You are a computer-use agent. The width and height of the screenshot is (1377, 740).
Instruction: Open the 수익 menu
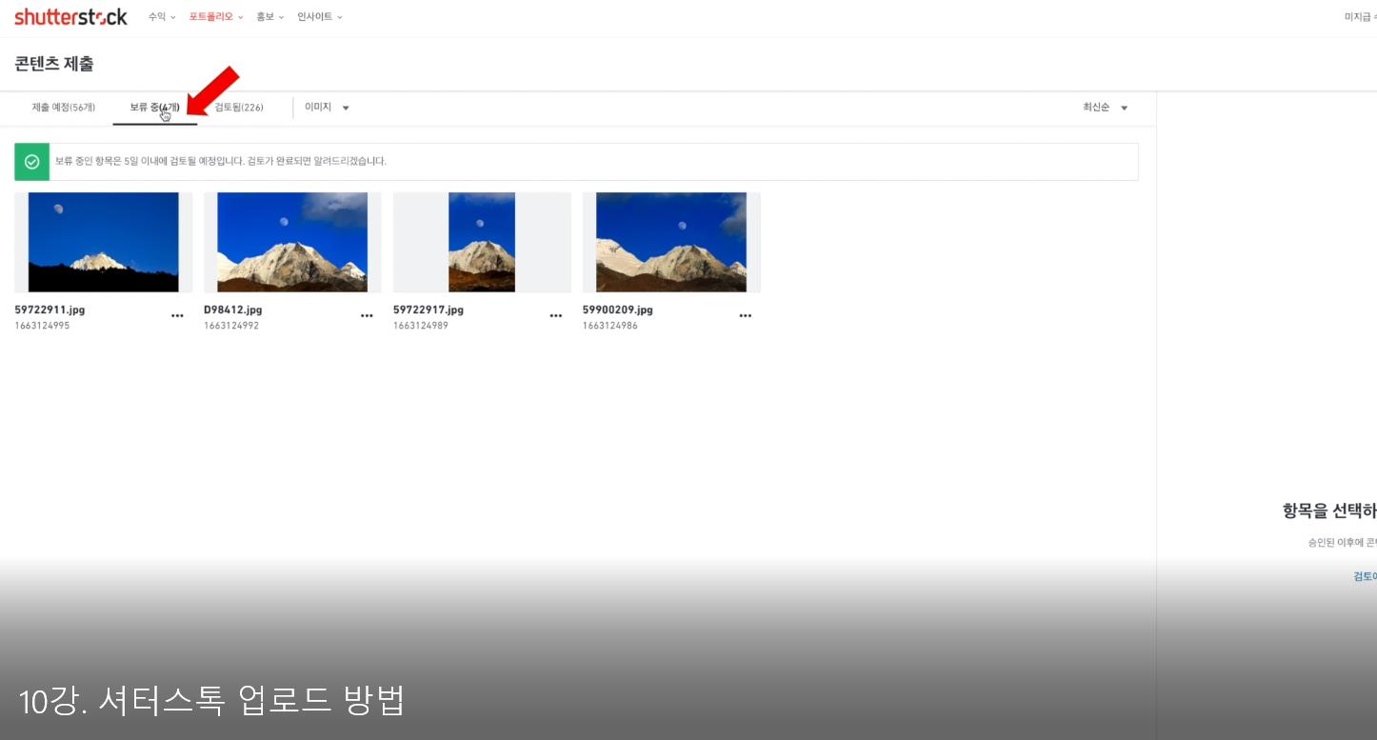pyautogui.click(x=162, y=16)
